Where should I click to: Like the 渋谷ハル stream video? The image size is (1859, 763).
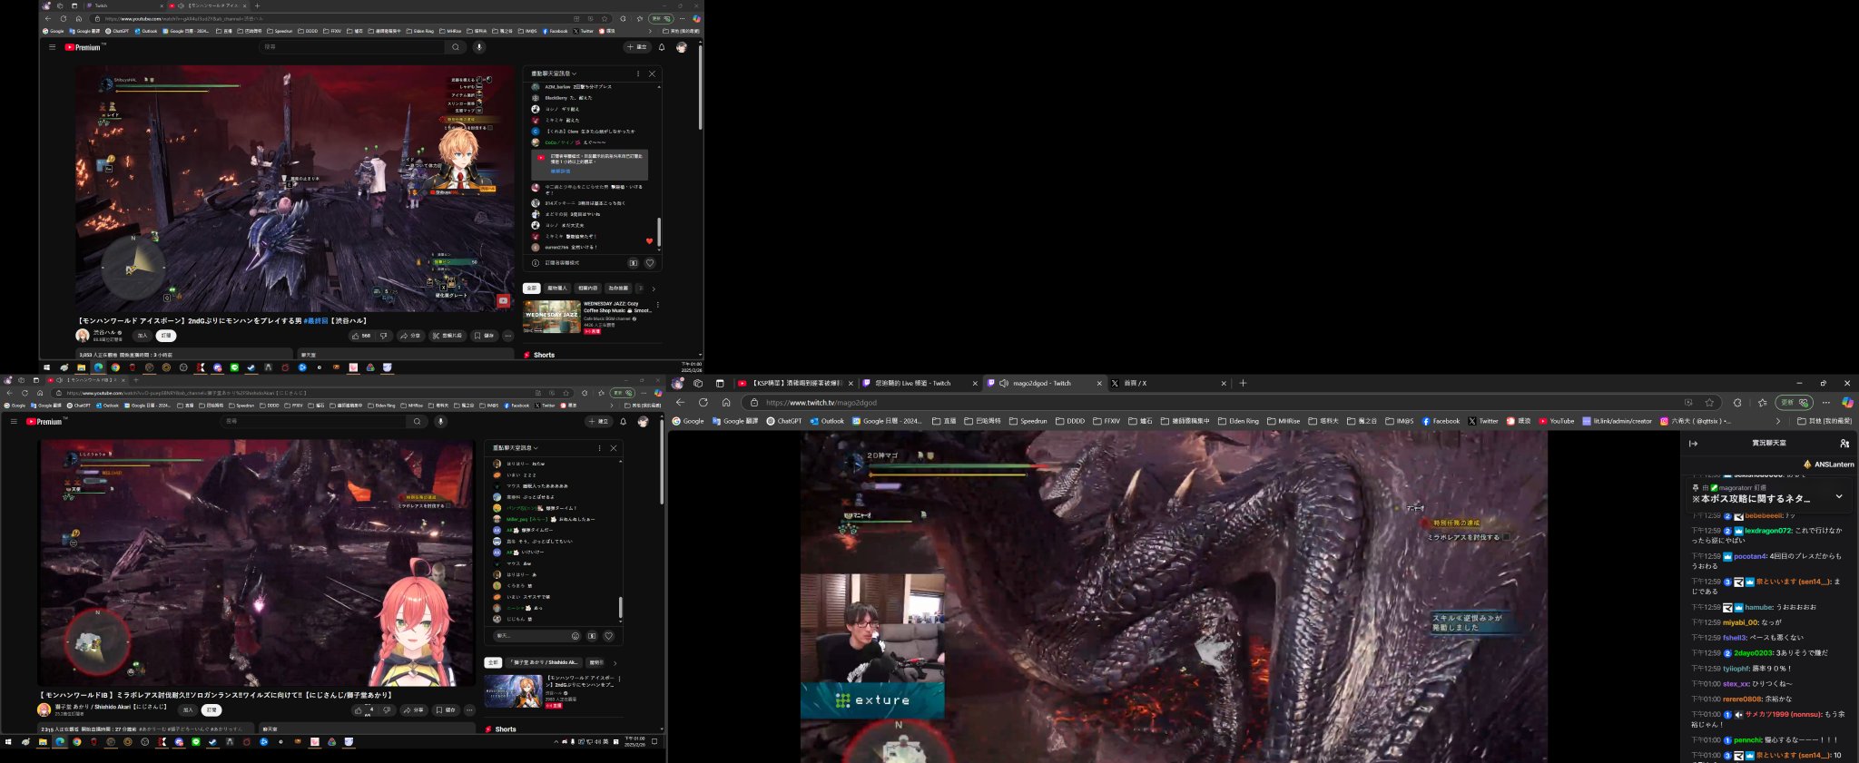pos(361,336)
